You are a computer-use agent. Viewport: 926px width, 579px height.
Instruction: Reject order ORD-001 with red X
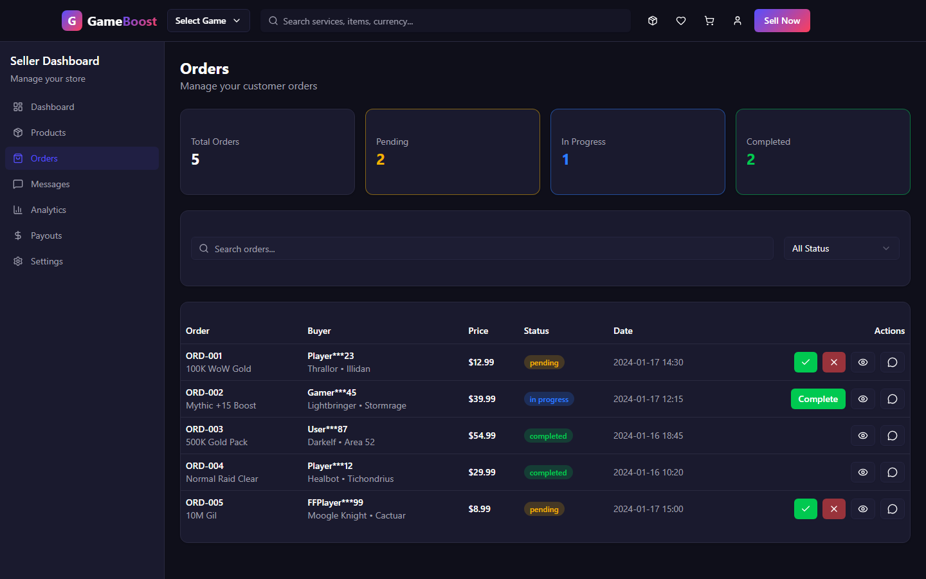tap(834, 362)
